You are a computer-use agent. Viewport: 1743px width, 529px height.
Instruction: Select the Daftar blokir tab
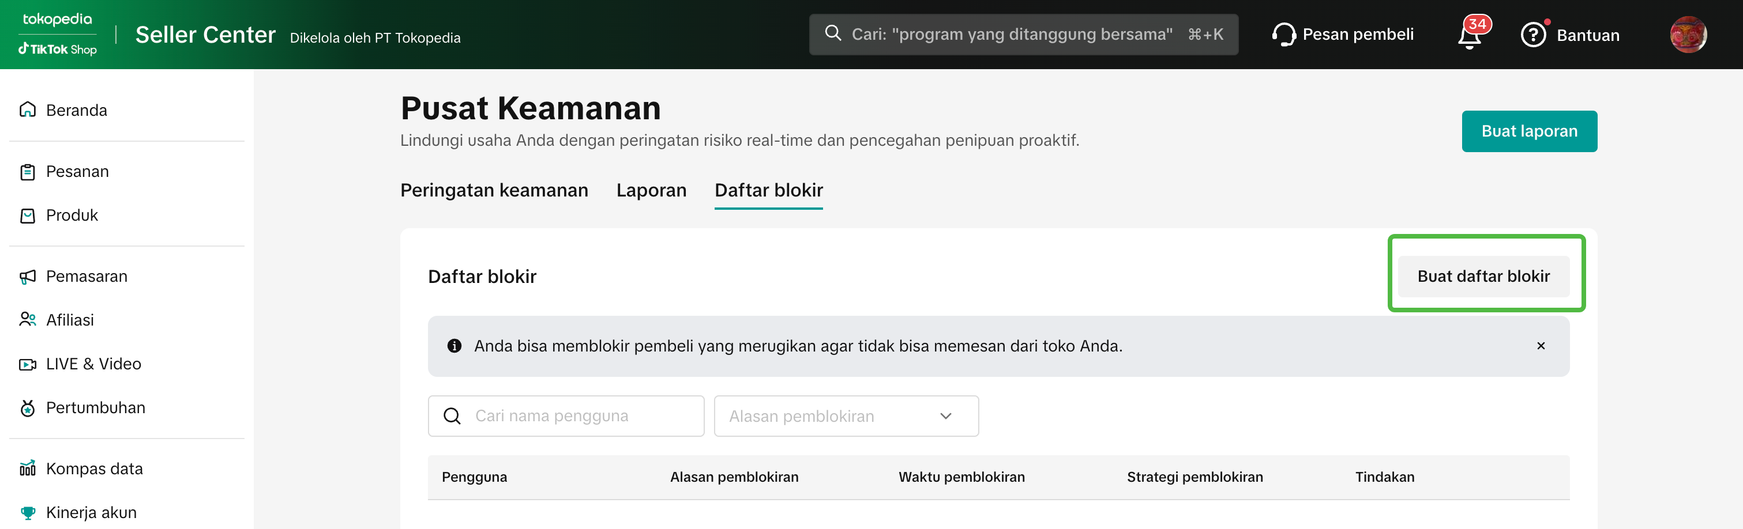point(768,191)
